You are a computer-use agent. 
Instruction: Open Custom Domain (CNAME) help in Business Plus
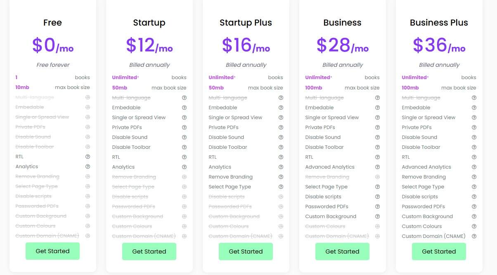coord(474,236)
